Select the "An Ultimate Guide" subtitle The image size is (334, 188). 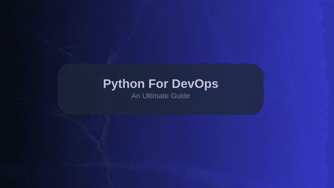pyautogui.click(x=160, y=96)
